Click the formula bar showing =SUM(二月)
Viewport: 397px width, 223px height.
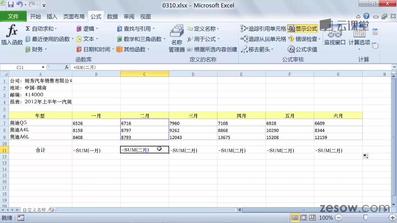pyautogui.click(x=231, y=67)
